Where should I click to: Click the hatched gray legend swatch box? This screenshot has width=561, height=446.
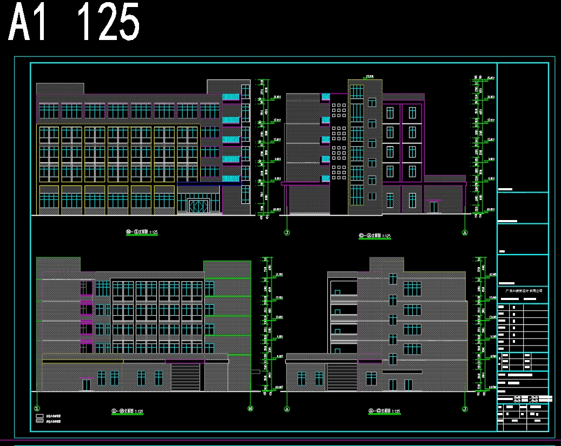pyautogui.click(x=39, y=420)
